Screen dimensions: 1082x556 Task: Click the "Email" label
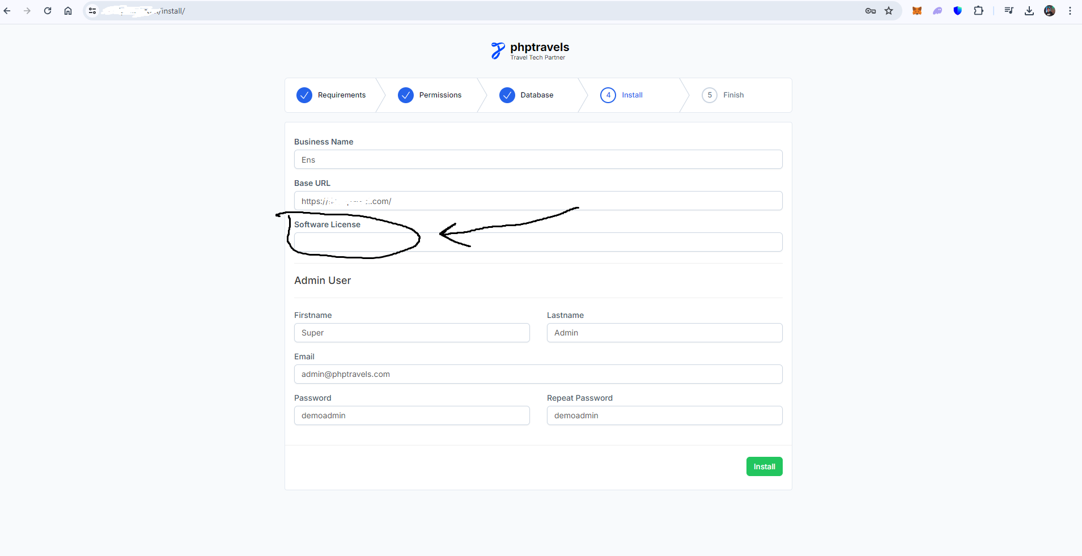coord(304,356)
